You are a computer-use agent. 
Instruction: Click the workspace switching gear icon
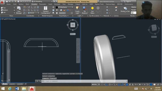tap(140, 84)
